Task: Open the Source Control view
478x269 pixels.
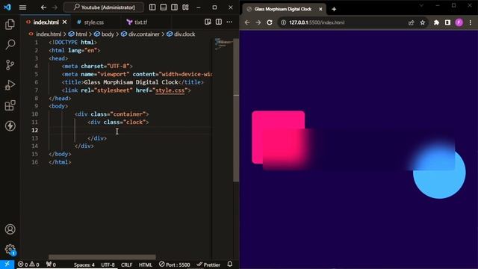Action: point(10,65)
